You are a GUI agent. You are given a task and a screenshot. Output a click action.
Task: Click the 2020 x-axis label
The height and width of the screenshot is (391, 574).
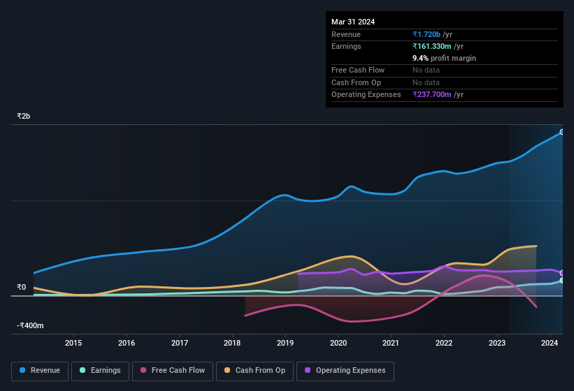click(x=338, y=343)
